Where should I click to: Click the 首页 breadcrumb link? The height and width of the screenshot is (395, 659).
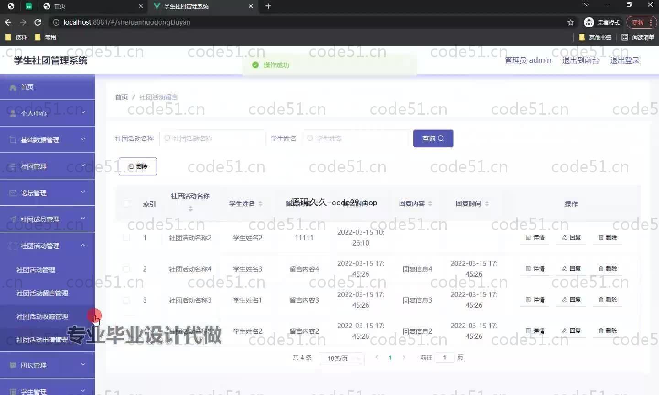[121, 97]
